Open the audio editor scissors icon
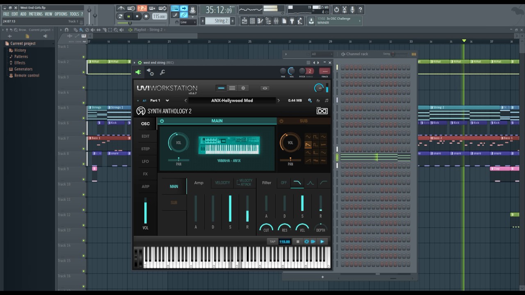Image resolution: width=525 pixels, height=295 pixels. [345, 9]
